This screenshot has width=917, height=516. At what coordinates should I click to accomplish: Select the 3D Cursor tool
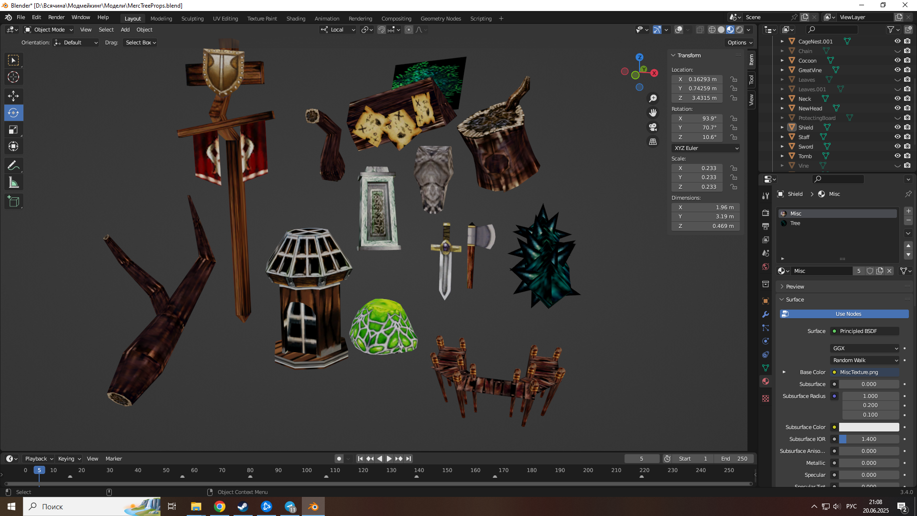pyautogui.click(x=13, y=77)
